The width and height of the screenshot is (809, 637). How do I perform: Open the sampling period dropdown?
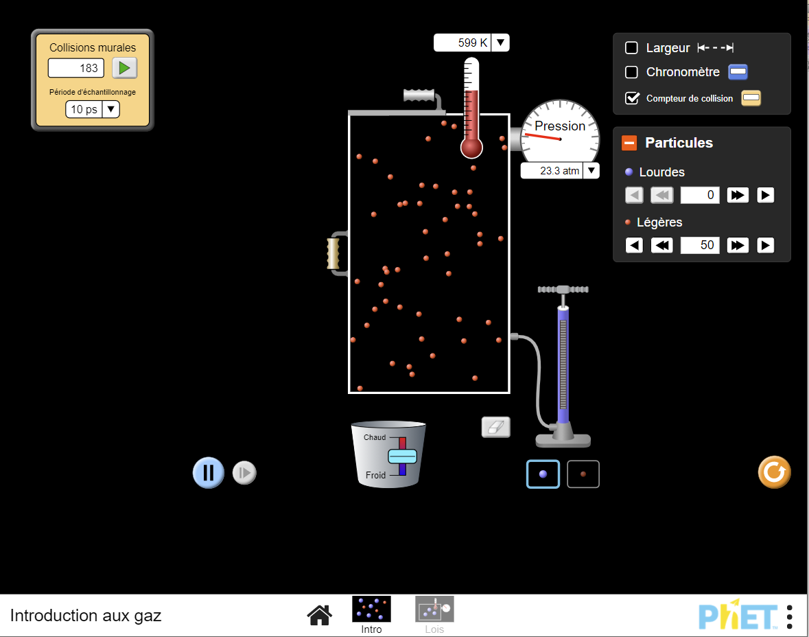pos(110,109)
